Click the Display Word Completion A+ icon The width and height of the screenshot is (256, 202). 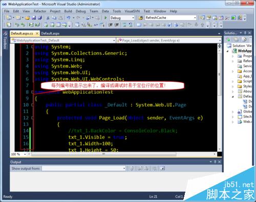pos(96,25)
